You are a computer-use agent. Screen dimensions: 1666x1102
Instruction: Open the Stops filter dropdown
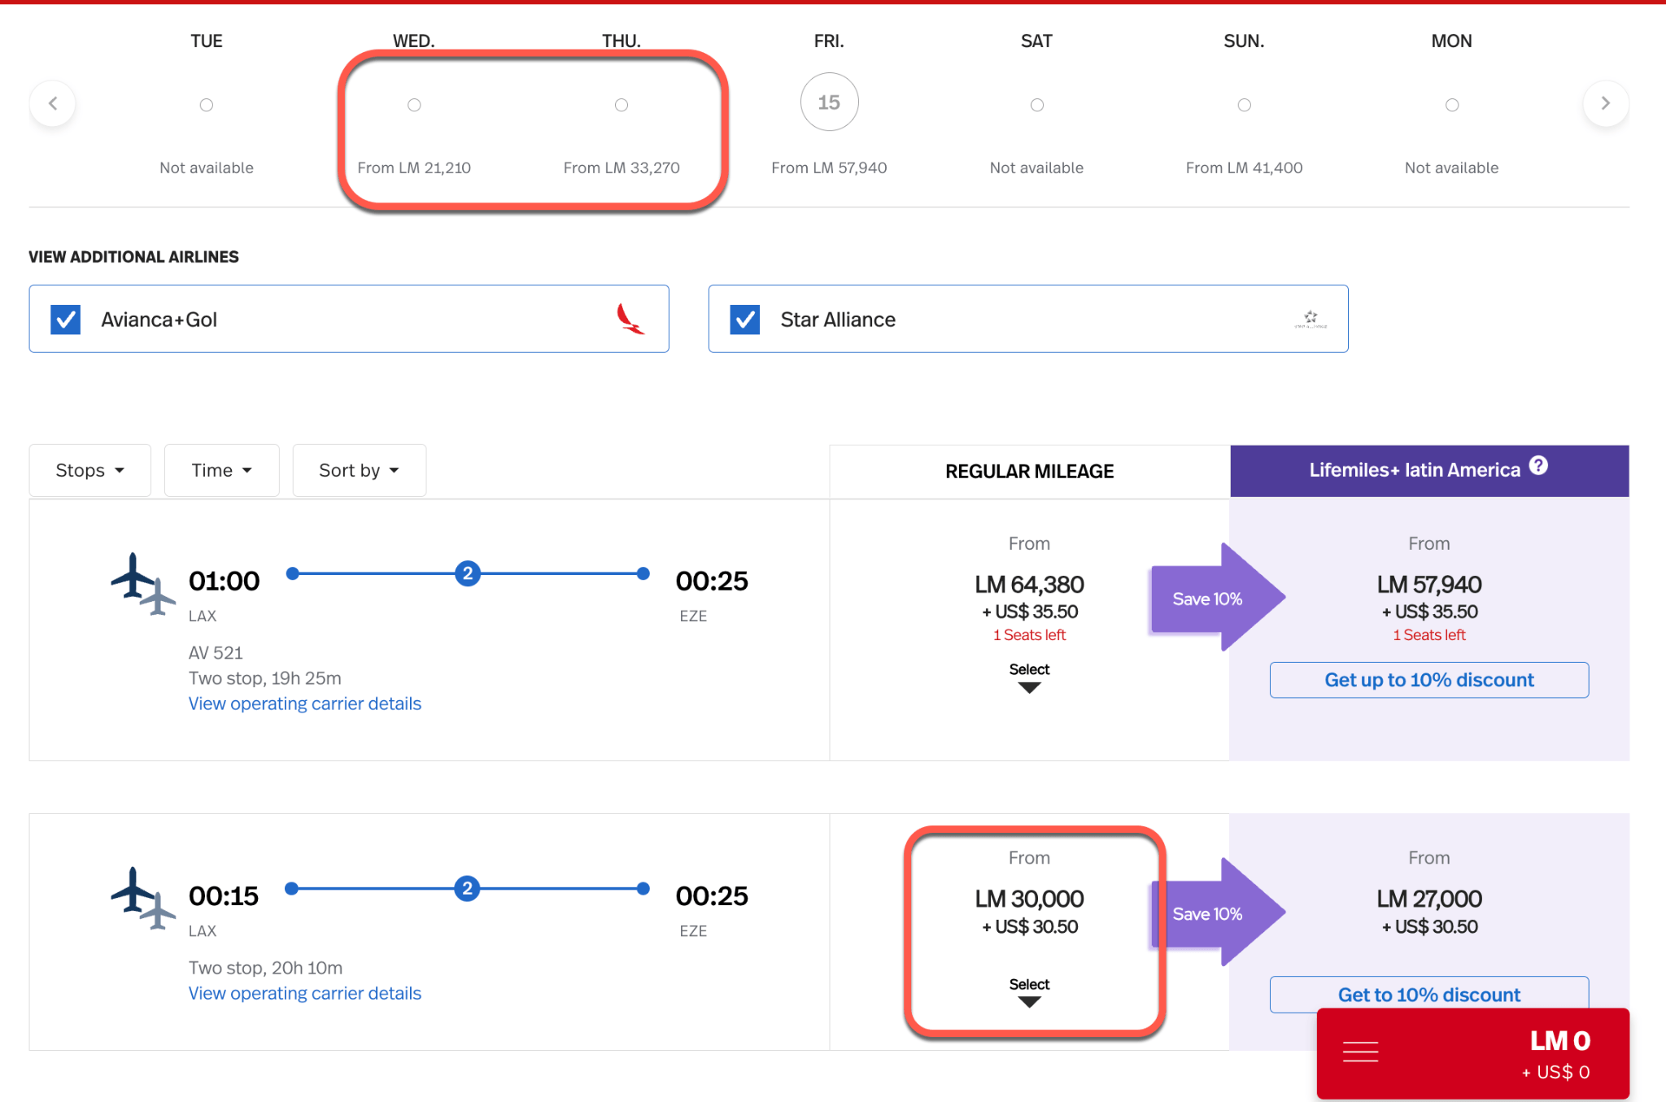pyautogui.click(x=90, y=470)
